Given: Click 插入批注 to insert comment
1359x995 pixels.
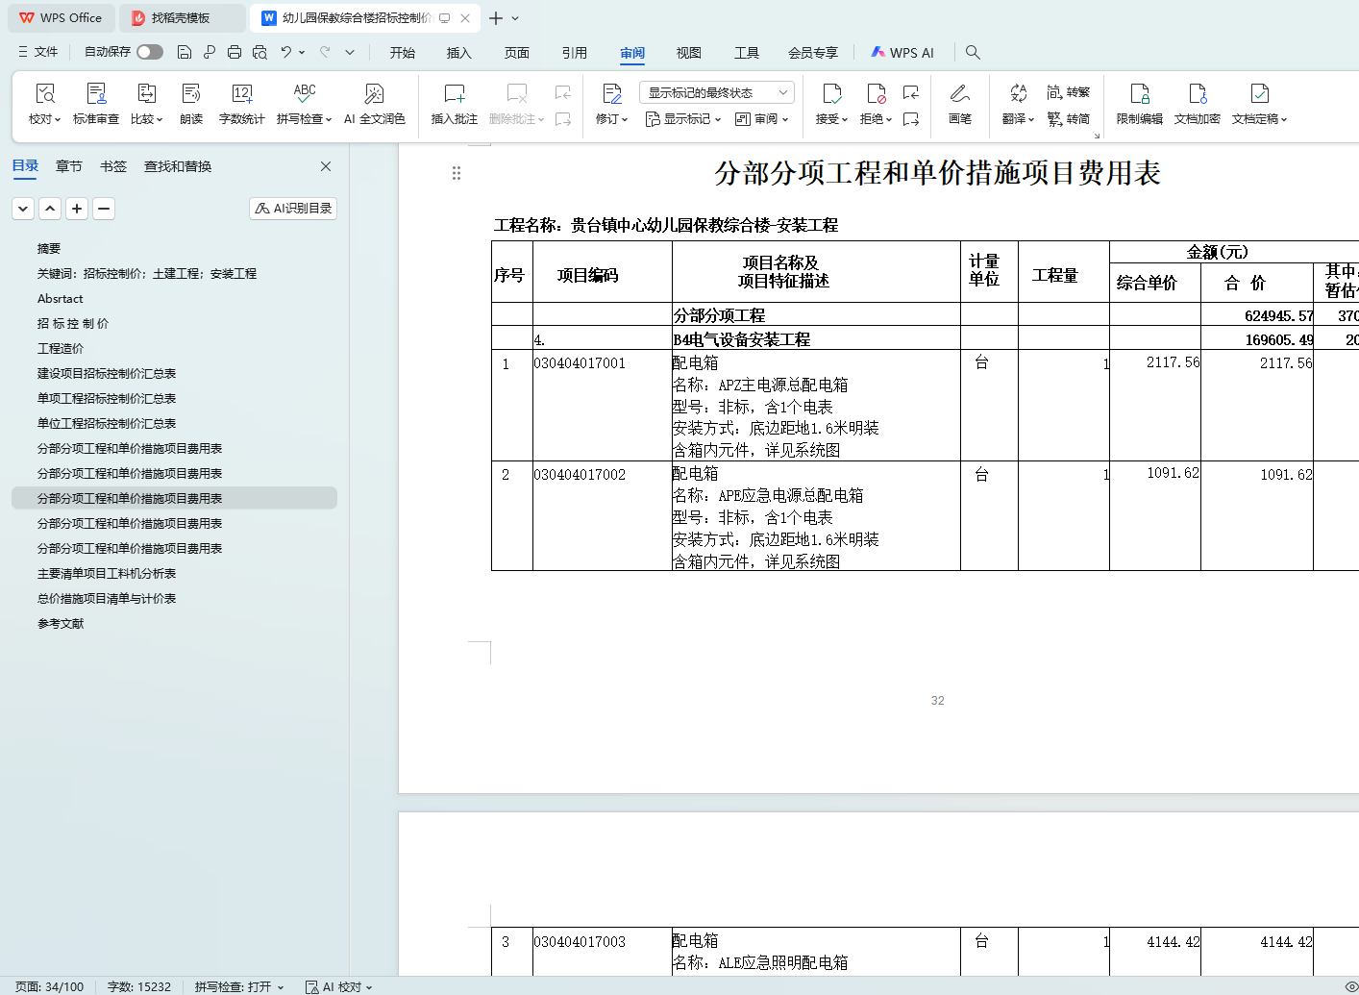Looking at the screenshot, I should pos(454,103).
